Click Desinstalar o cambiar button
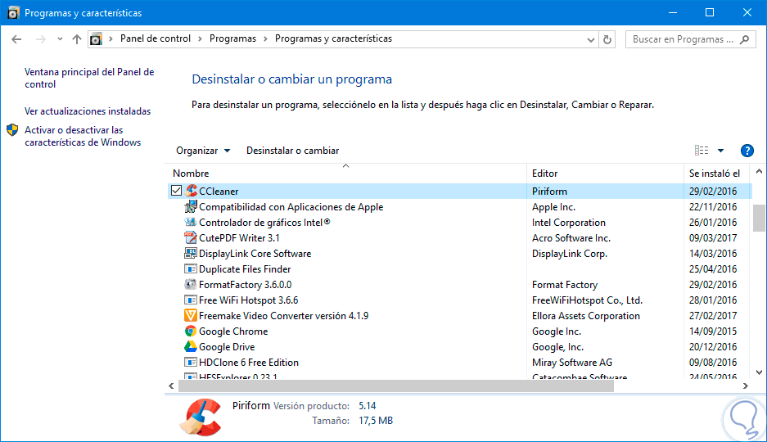This screenshot has height=442, width=767. click(x=292, y=151)
